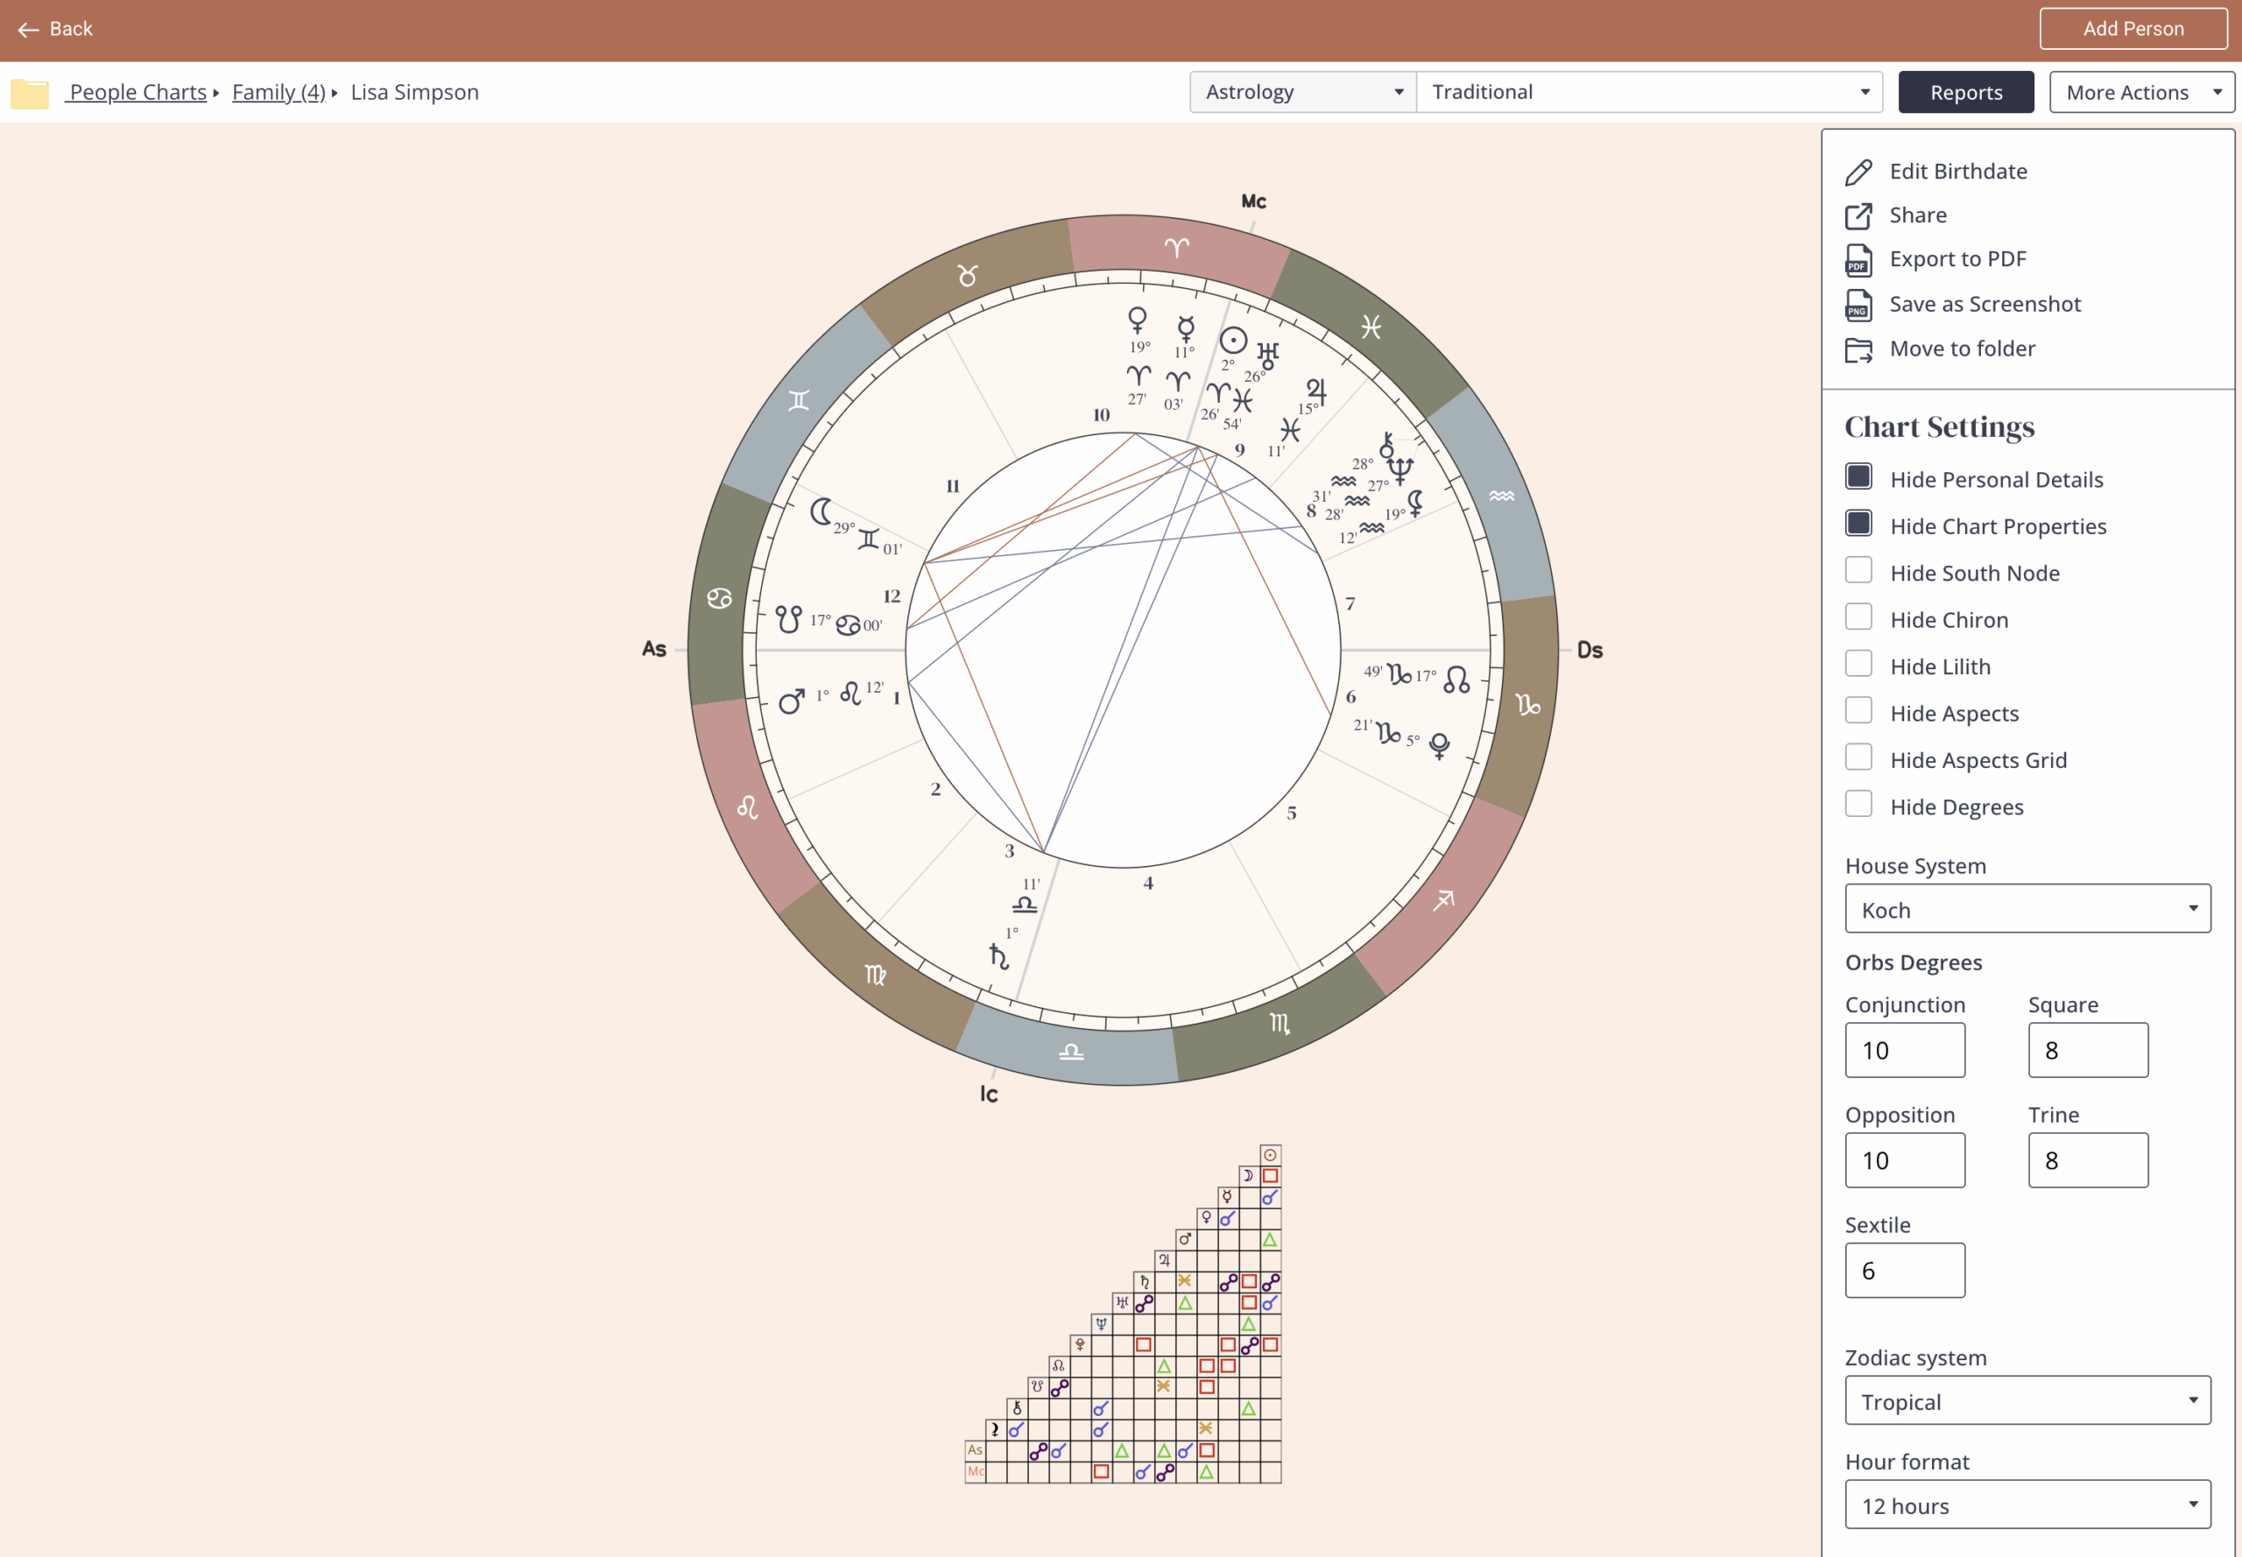
Task: Open the Astrology type selector
Action: click(1301, 92)
